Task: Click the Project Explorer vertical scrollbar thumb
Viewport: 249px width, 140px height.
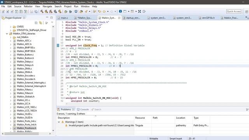Action: point(53,56)
